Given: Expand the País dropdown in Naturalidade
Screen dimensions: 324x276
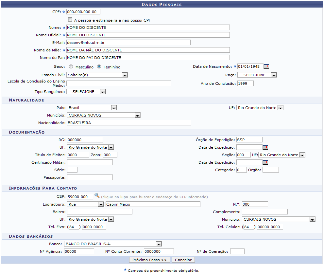Looking at the screenshot, I should (x=113, y=108).
